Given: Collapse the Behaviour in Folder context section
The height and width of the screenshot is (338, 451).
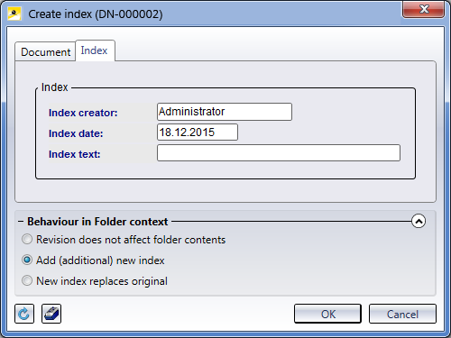Looking at the screenshot, I should click(419, 221).
